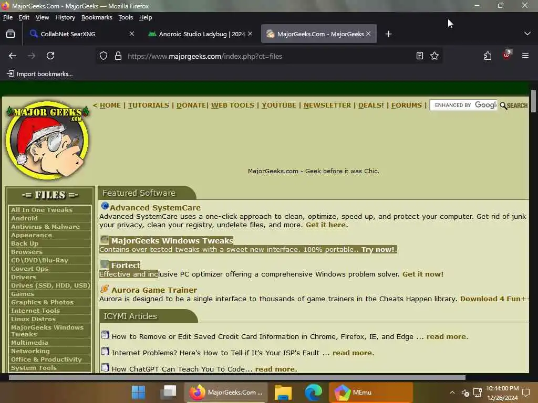538x403 pixels.
Task: Open Drives (SSD, HDD, USB) category
Action: pos(50,285)
